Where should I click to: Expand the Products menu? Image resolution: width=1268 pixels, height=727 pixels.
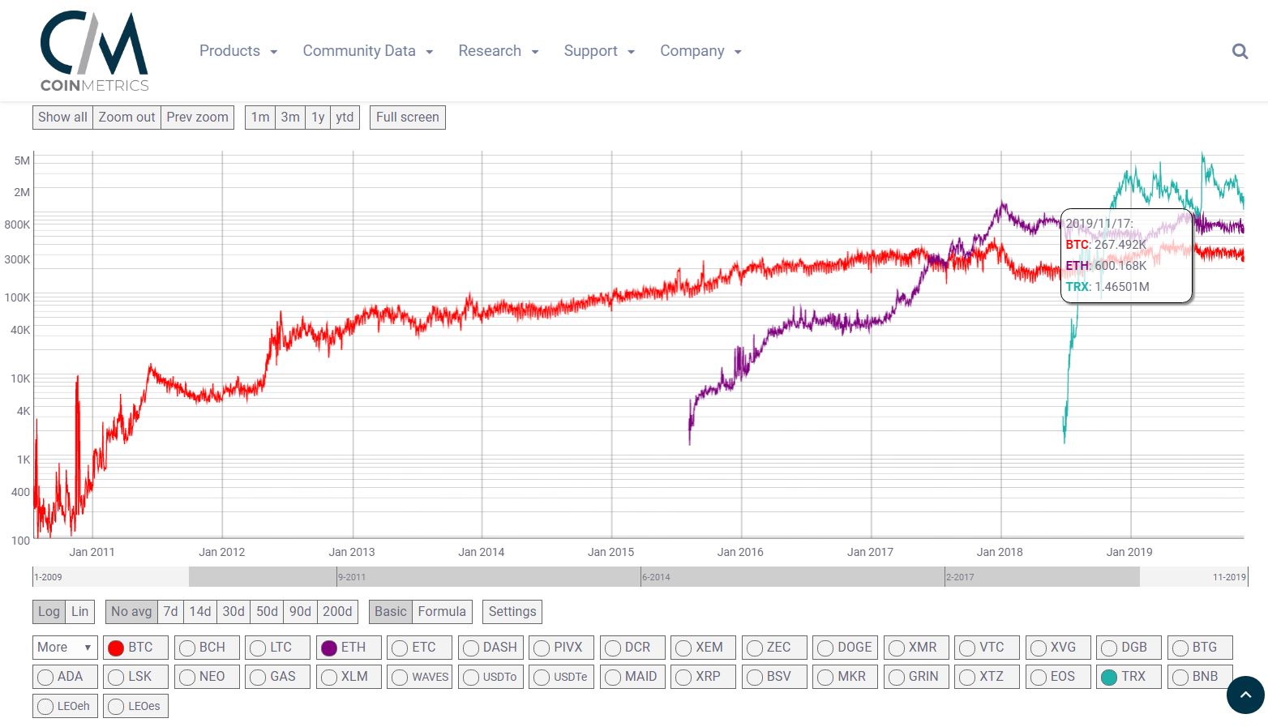pos(238,51)
